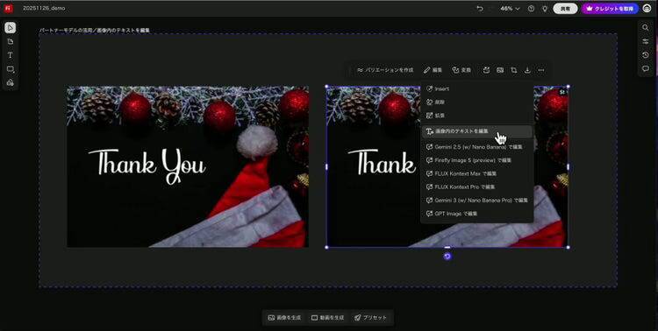Image resolution: width=658 pixels, height=331 pixels.
Task: Click the rotate handle below selected image
Action: point(447,257)
